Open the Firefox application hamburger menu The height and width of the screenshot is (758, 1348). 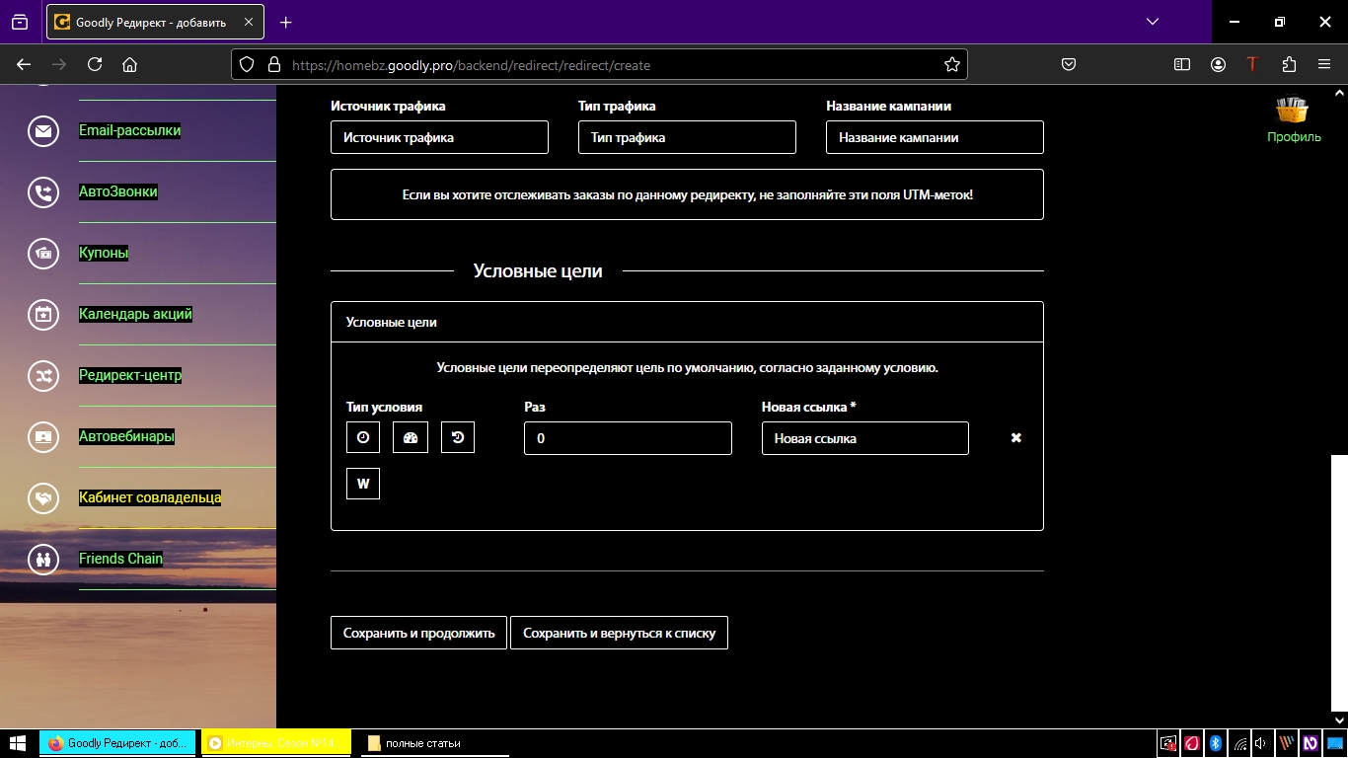[1324, 64]
